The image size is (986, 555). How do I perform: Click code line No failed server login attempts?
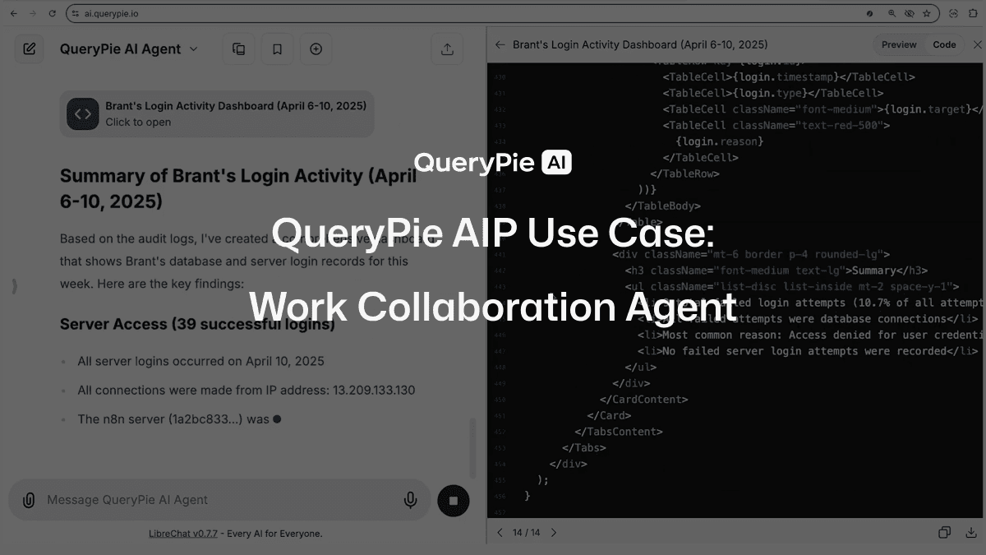(x=808, y=351)
